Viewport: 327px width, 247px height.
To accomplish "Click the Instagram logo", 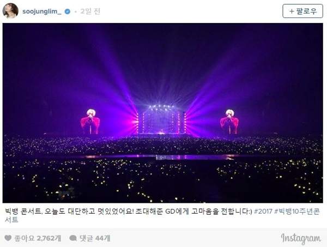I will (301, 238).
